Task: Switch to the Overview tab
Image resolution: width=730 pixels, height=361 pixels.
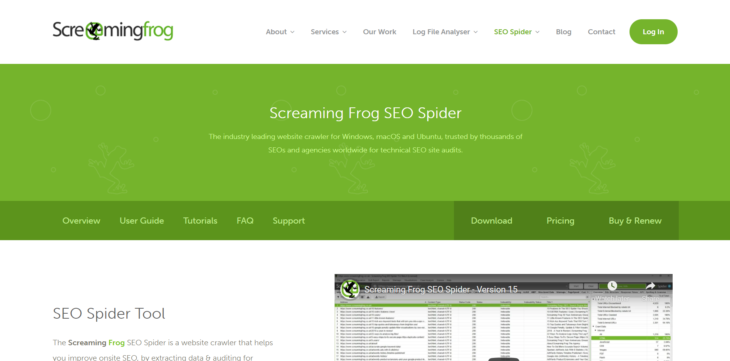Action: (x=81, y=221)
